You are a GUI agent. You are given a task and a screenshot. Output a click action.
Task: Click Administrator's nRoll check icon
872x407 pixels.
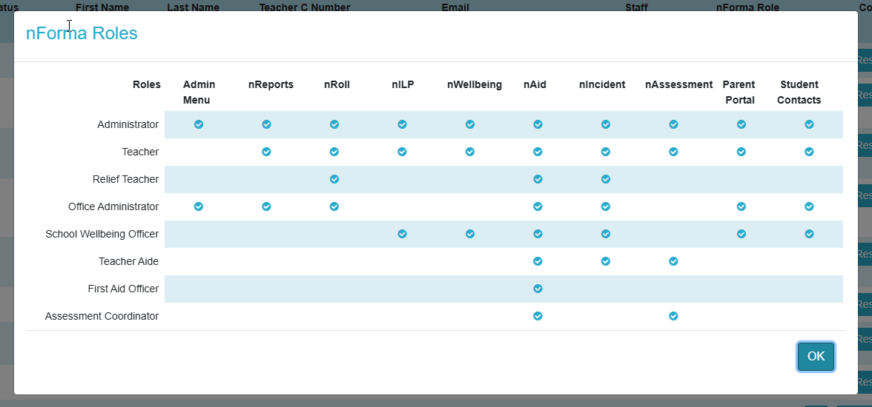click(334, 124)
